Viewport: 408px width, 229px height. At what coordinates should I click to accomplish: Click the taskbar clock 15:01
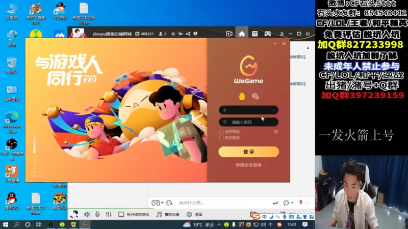pyautogui.click(x=292, y=224)
